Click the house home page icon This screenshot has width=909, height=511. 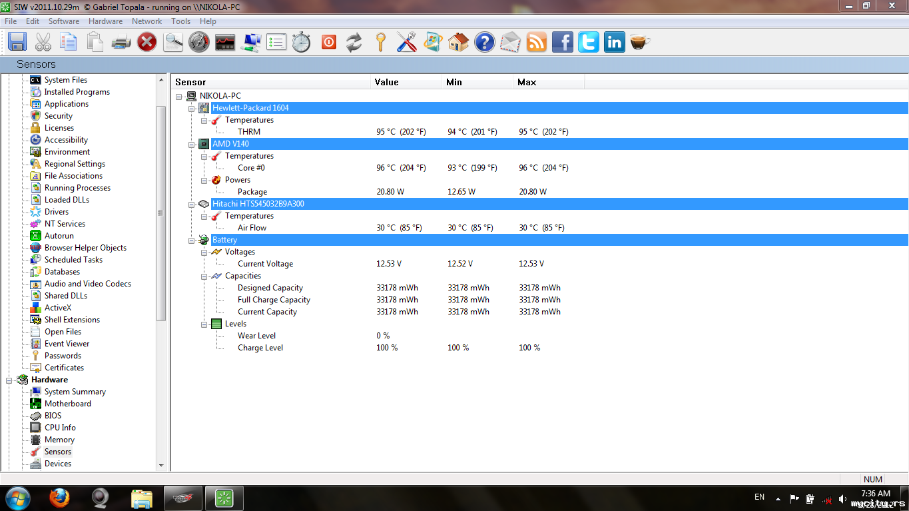coord(458,42)
